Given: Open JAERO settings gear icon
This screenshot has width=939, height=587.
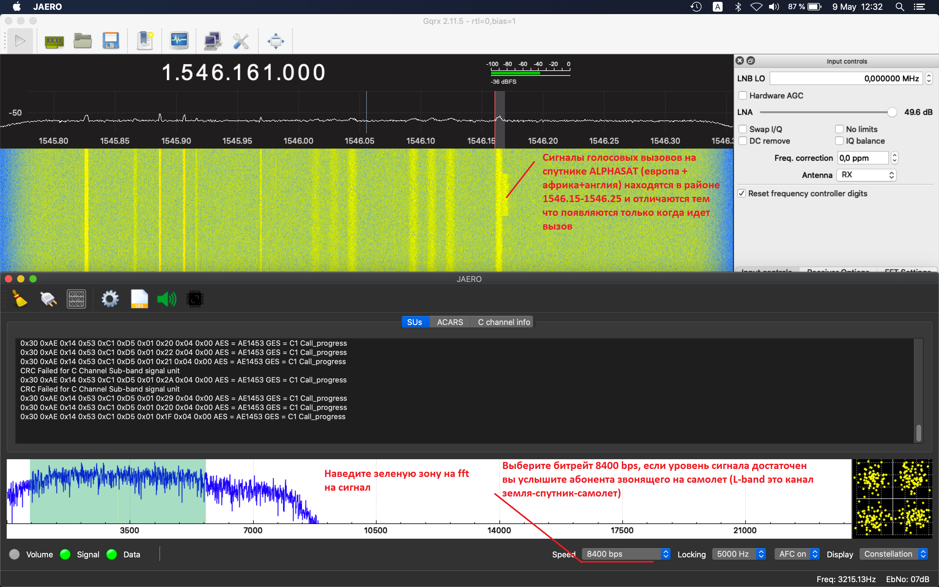Looking at the screenshot, I should (x=110, y=299).
